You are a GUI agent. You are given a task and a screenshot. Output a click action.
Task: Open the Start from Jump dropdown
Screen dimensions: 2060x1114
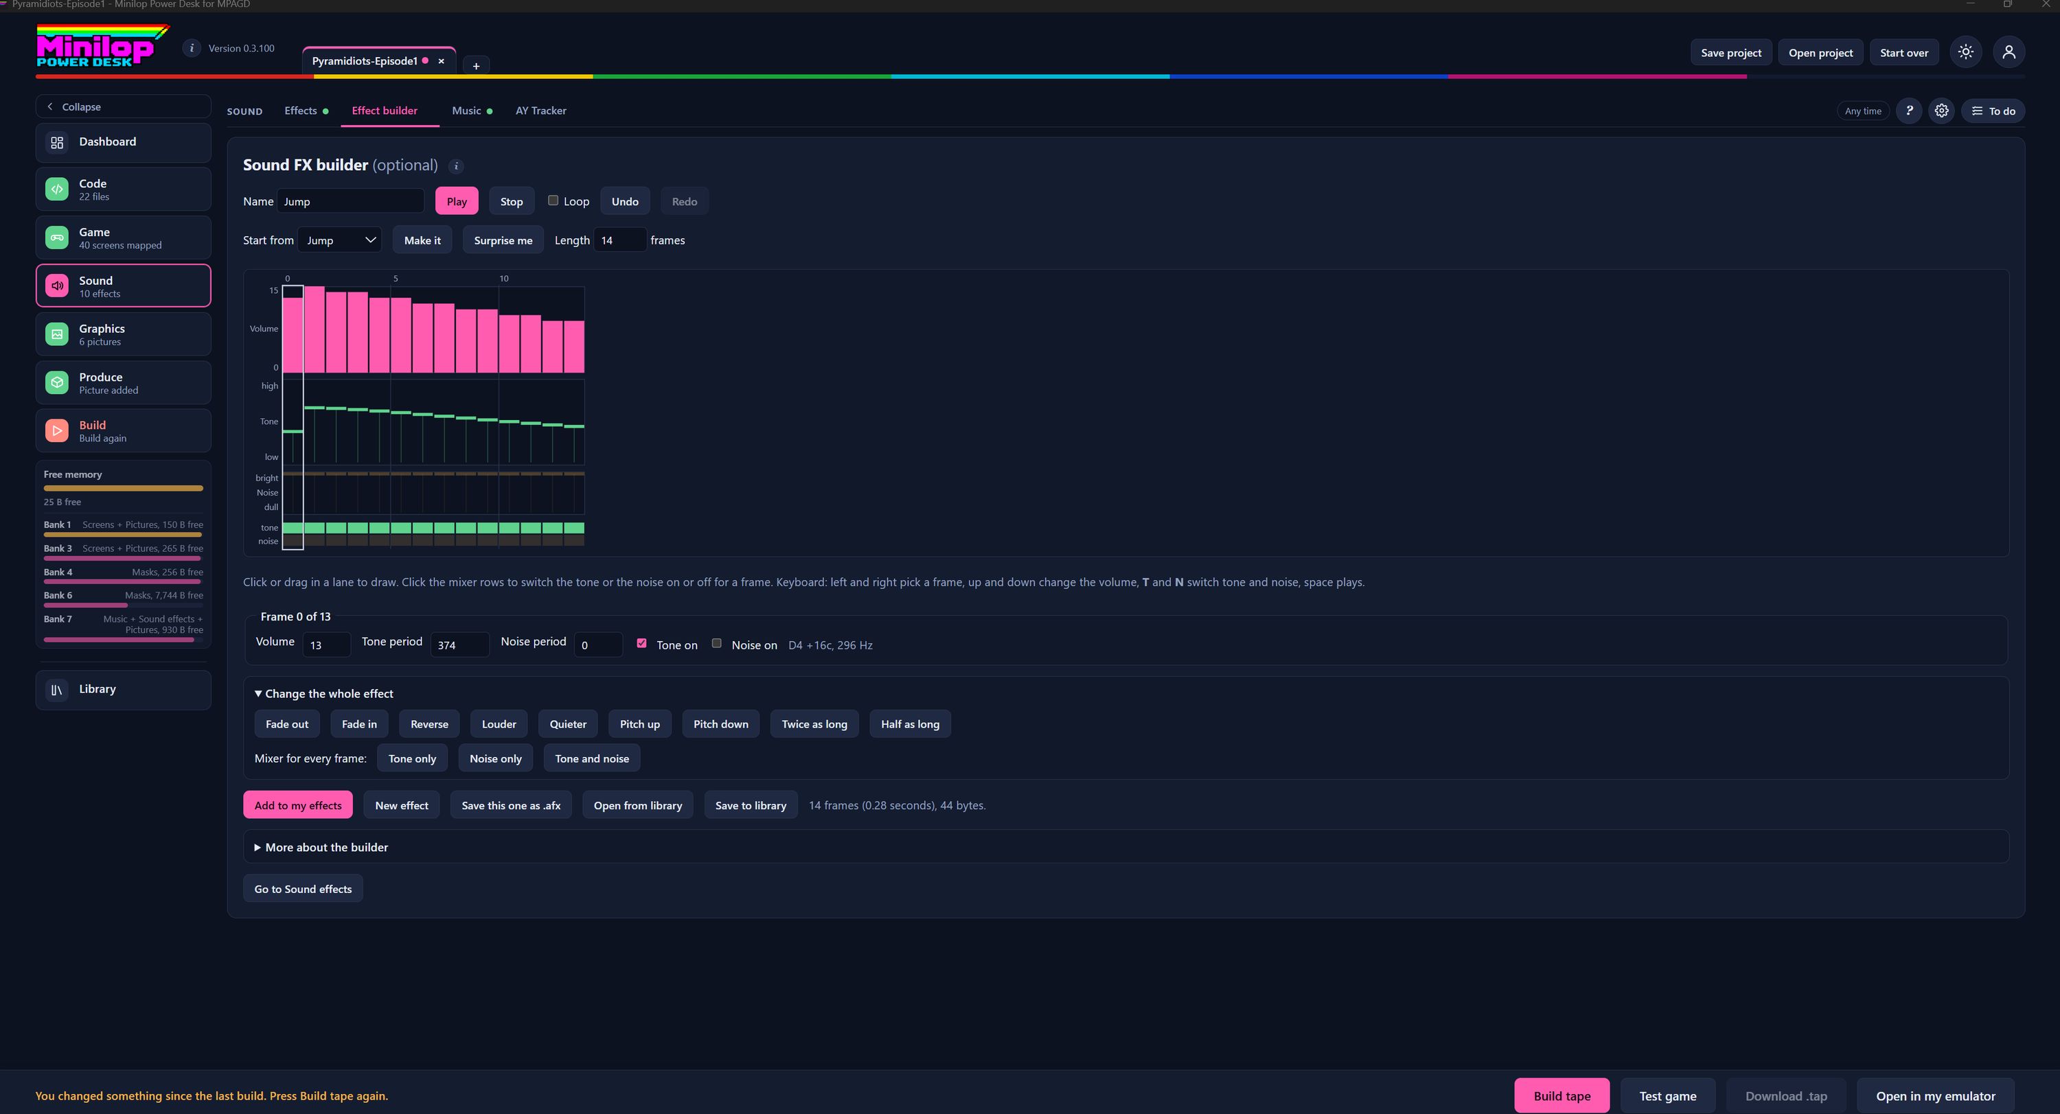(340, 240)
